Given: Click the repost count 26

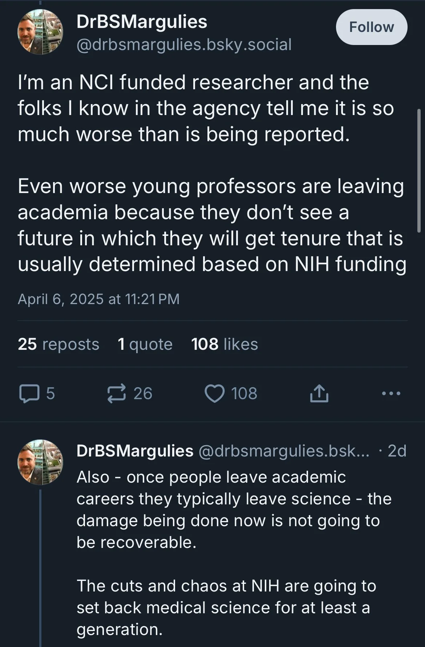Looking at the screenshot, I should (x=143, y=394).
